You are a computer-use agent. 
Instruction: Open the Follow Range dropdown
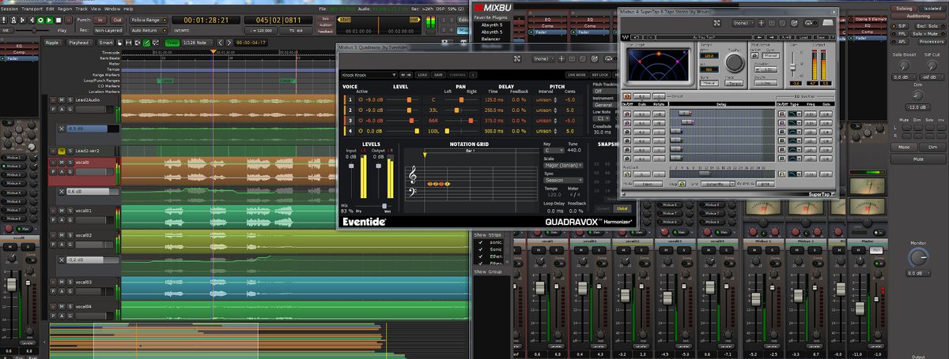pyautogui.click(x=147, y=20)
